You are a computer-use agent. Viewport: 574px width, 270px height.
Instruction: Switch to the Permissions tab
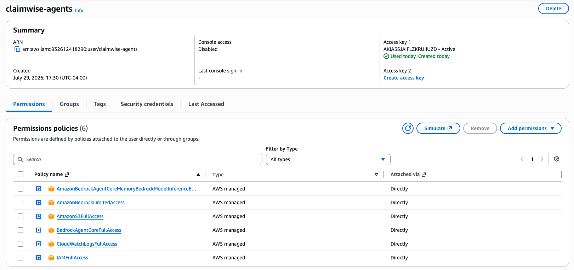29,104
